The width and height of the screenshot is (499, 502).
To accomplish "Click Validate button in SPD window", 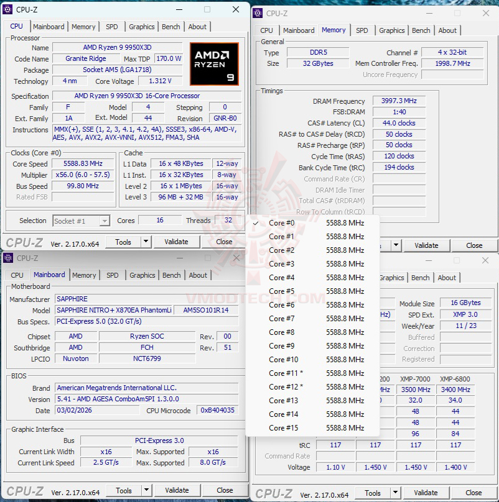I will (x=426, y=493).
